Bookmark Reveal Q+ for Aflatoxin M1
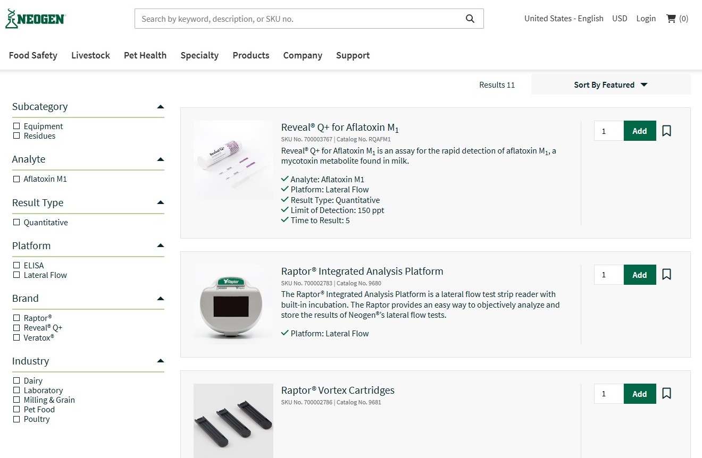Viewport: 702px width, 458px height. tap(666, 131)
